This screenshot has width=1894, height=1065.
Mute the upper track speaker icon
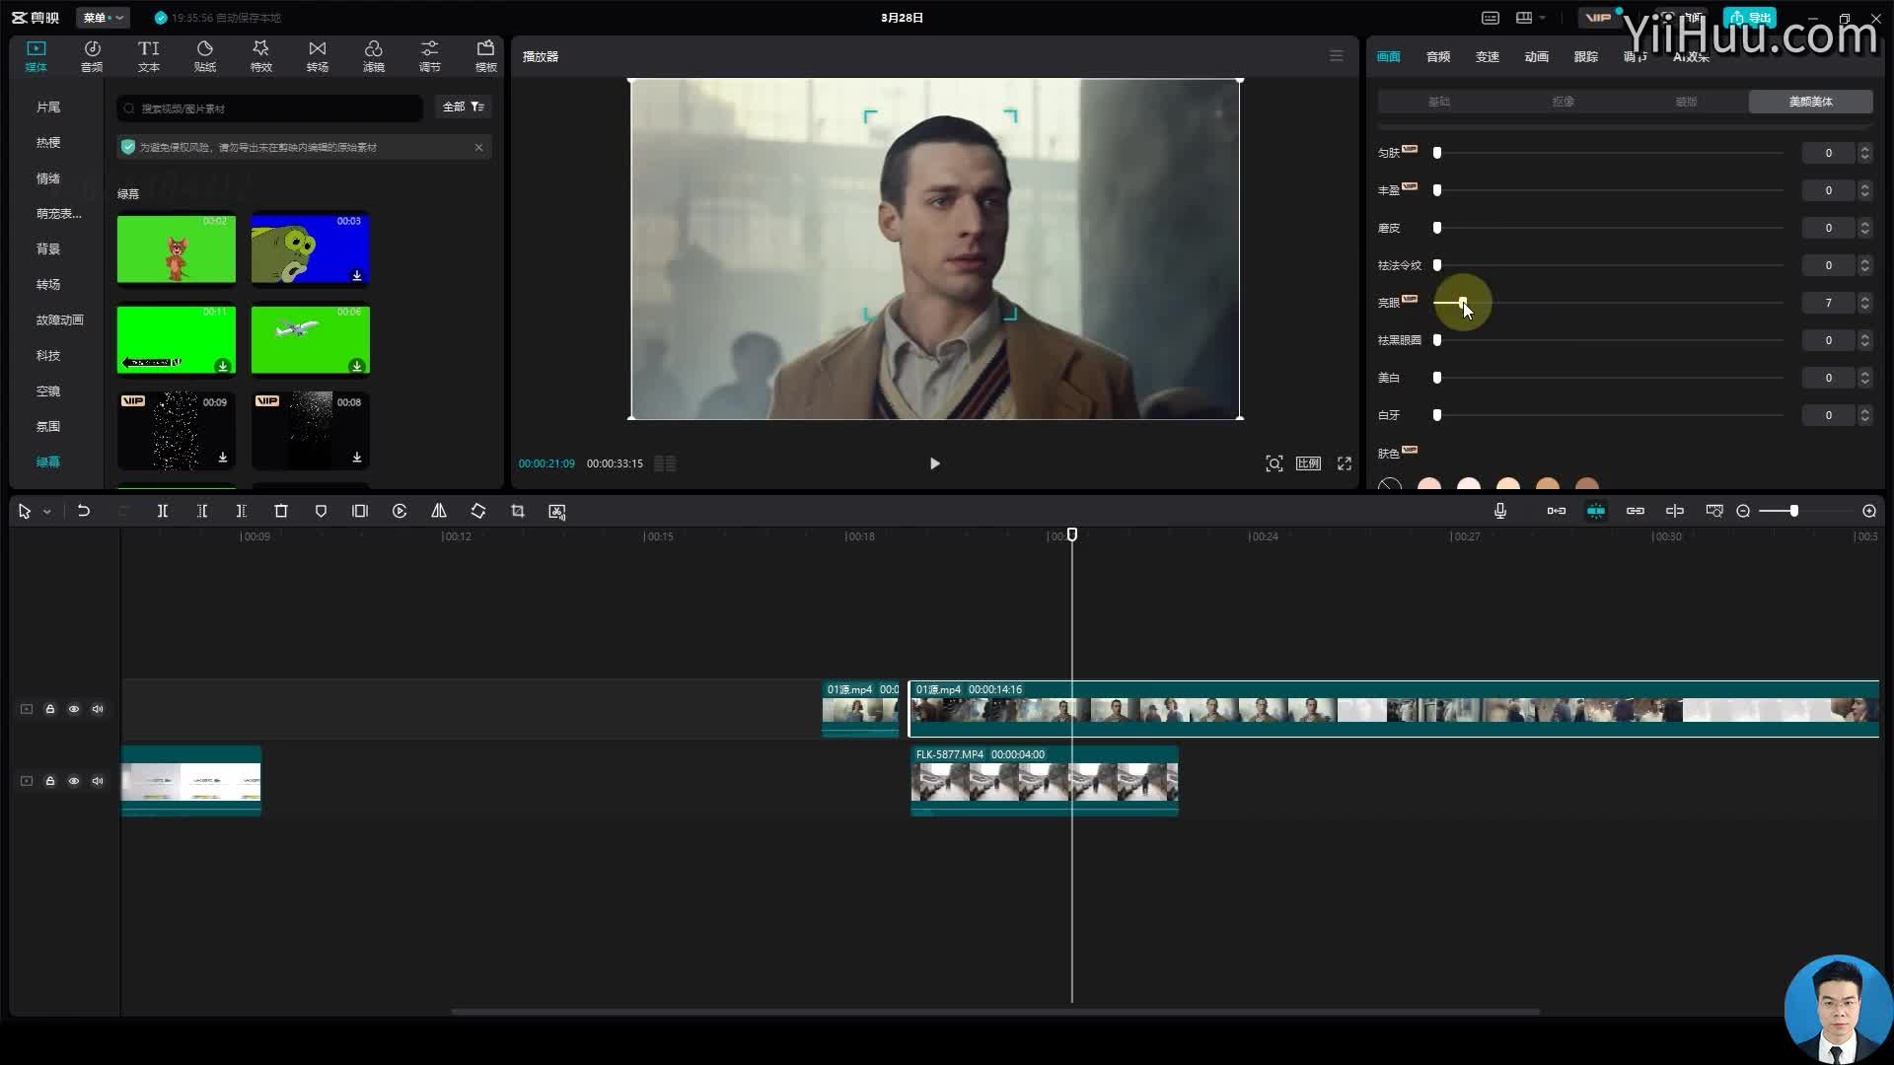(x=98, y=709)
